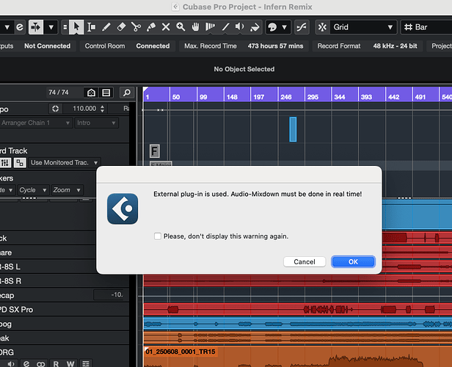Open the Grid snap type dropdown
This screenshot has width=452, height=367.
(363, 27)
